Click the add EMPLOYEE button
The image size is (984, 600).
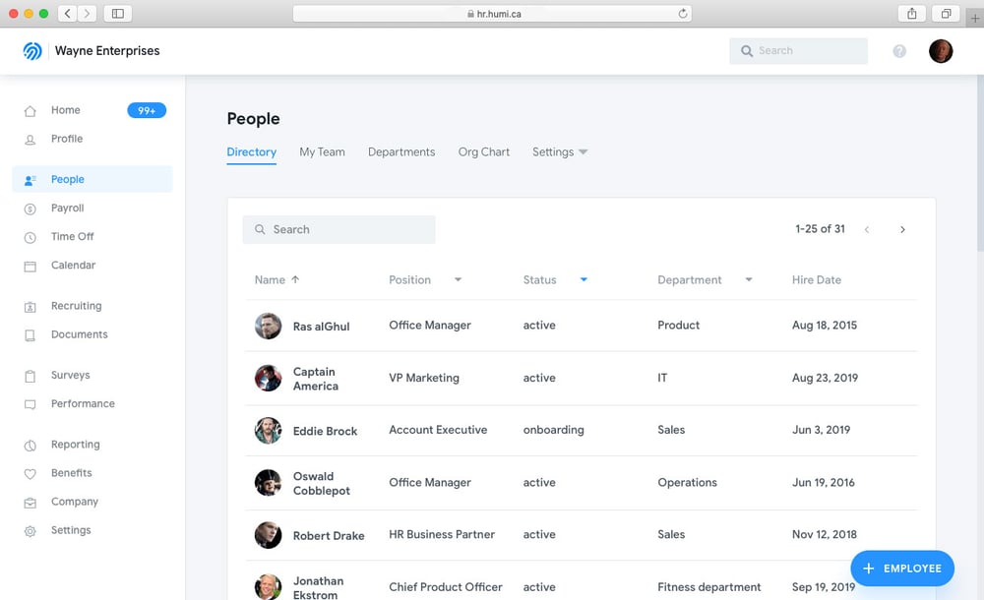(901, 569)
